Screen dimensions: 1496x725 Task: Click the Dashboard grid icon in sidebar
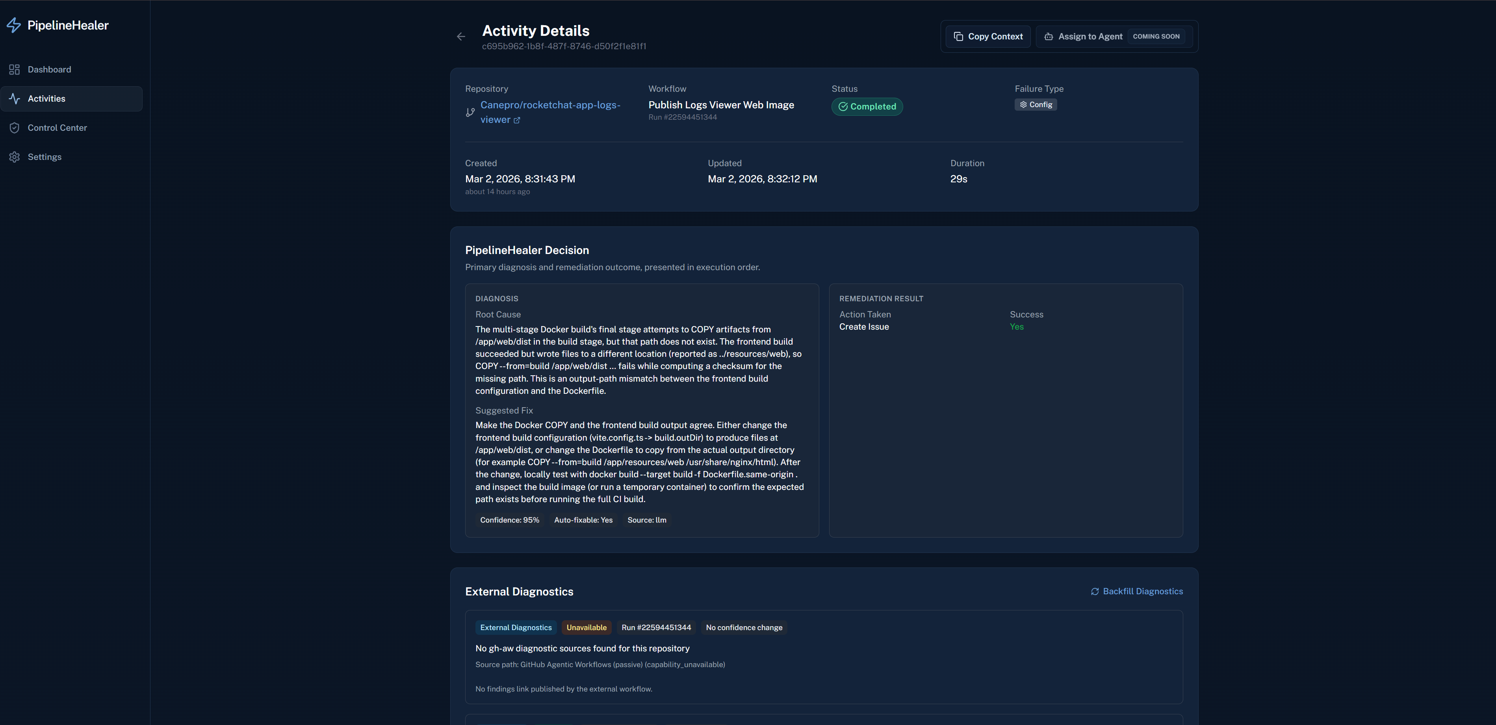tap(15, 70)
